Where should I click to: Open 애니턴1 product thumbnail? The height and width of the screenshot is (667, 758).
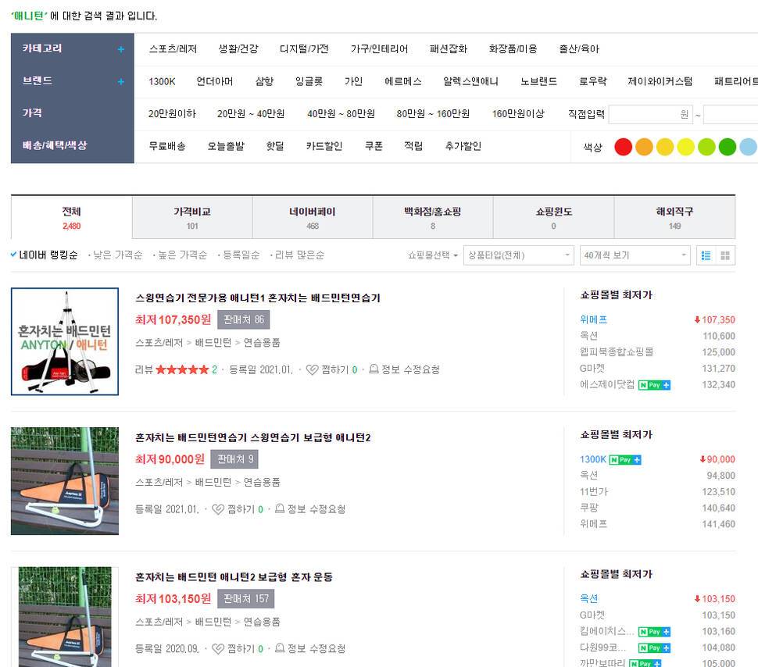click(x=65, y=342)
